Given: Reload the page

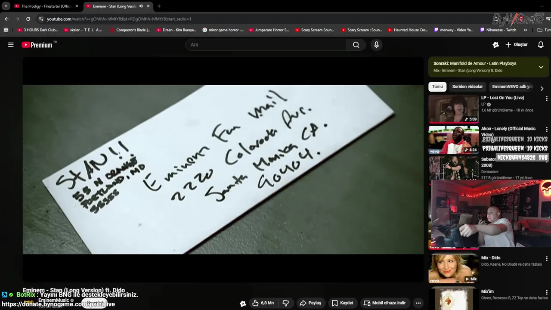Looking at the screenshot, I should pos(28,19).
